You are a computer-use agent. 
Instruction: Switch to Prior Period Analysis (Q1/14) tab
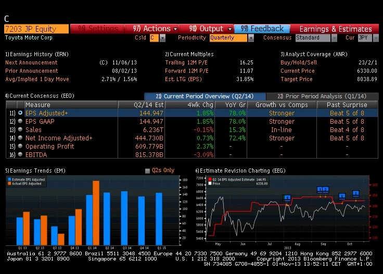(x=322, y=96)
